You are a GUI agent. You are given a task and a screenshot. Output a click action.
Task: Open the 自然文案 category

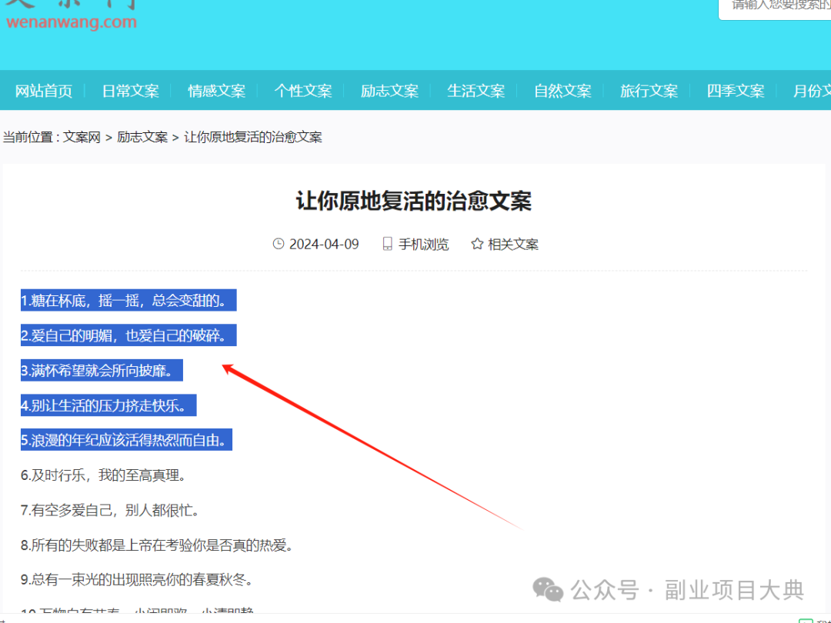562,91
